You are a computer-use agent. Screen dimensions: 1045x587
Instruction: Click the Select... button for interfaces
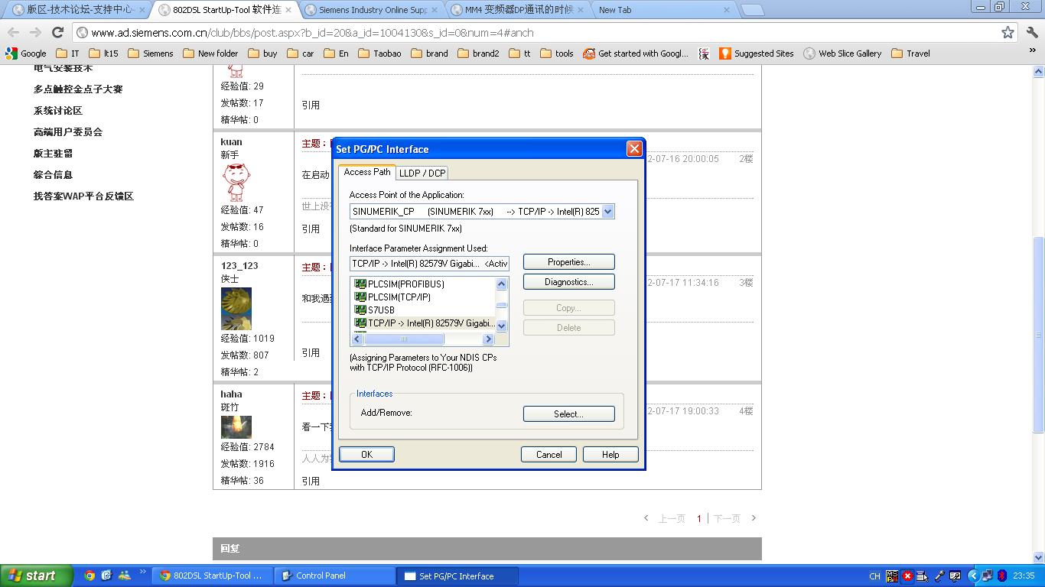click(568, 413)
